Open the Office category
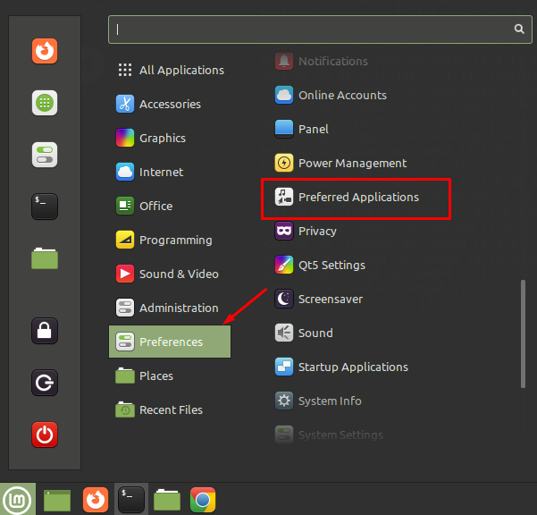 click(x=170, y=206)
